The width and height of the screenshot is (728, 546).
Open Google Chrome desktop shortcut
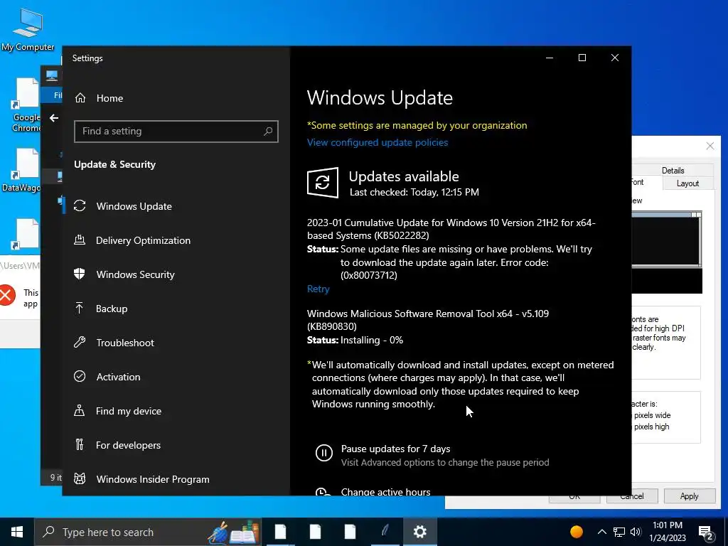coord(26,105)
